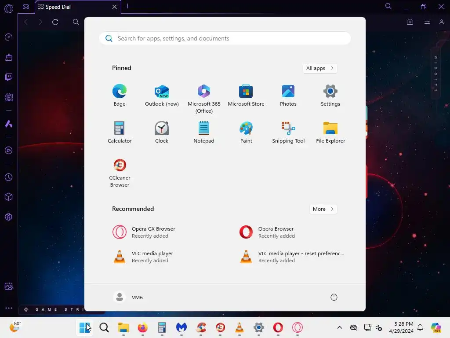Screen dimensions: 450x338
Task: Open VLC reset preferences entry
Action: tap(293, 257)
